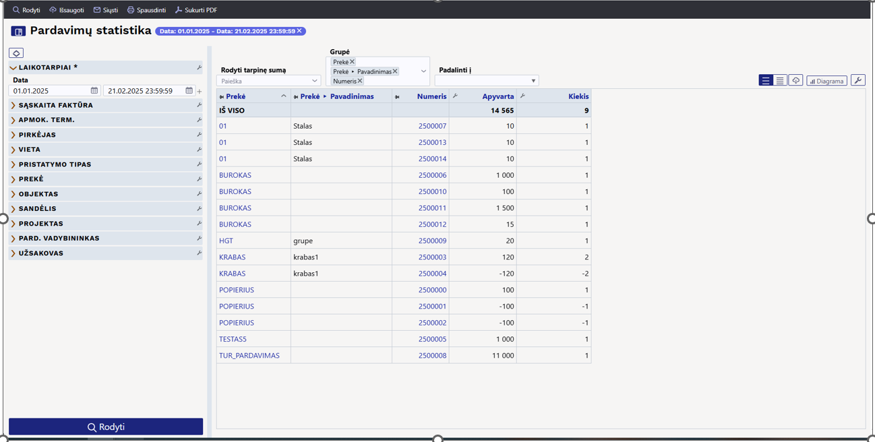This screenshot has width=875, height=442.
Task: Click pin icon in Numeris column header
Action: 397,97
